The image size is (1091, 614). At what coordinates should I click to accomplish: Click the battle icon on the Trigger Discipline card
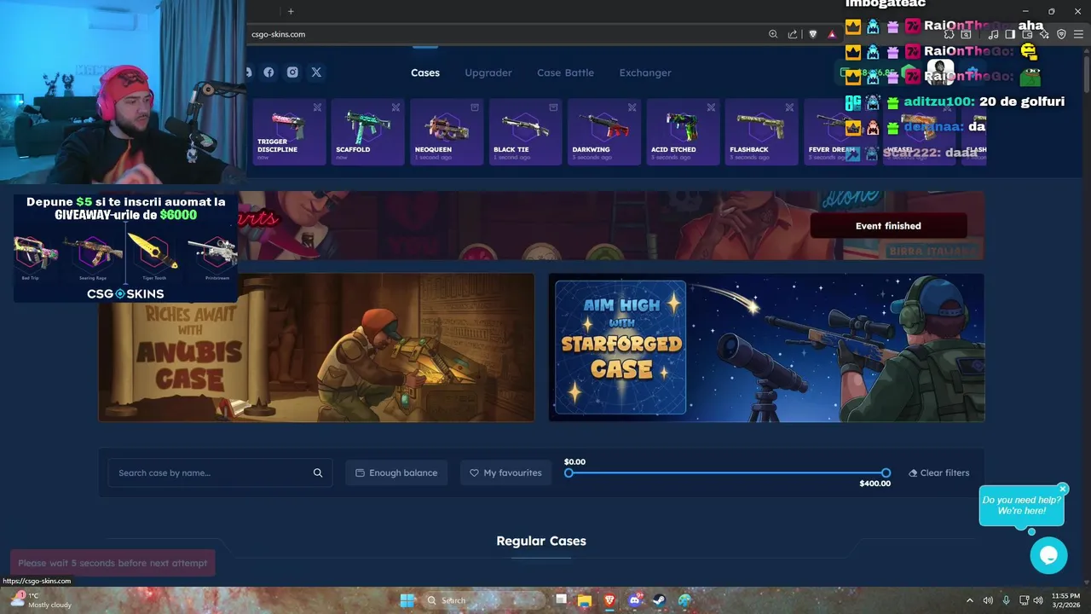coord(317,107)
